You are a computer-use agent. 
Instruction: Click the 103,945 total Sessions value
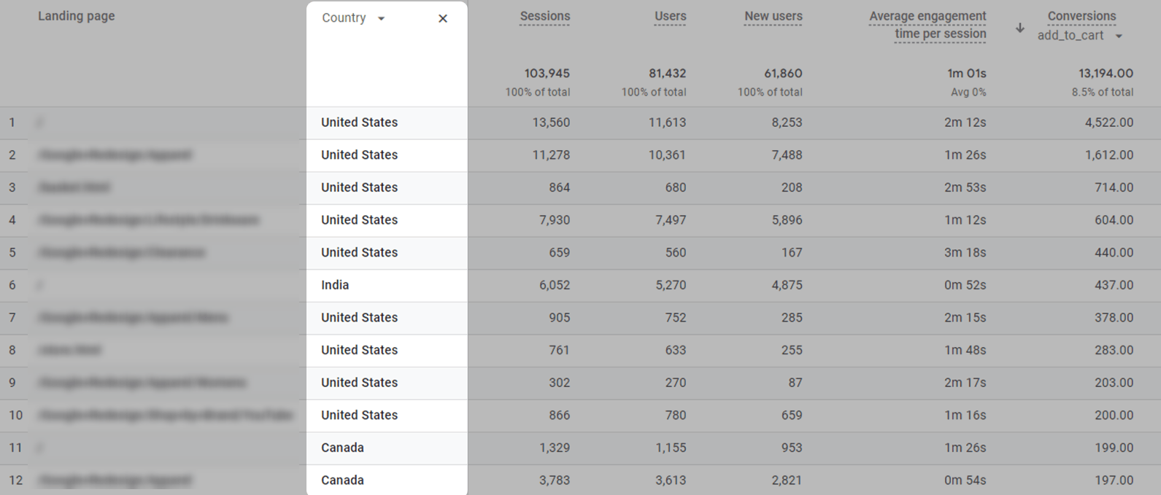point(545,73)
